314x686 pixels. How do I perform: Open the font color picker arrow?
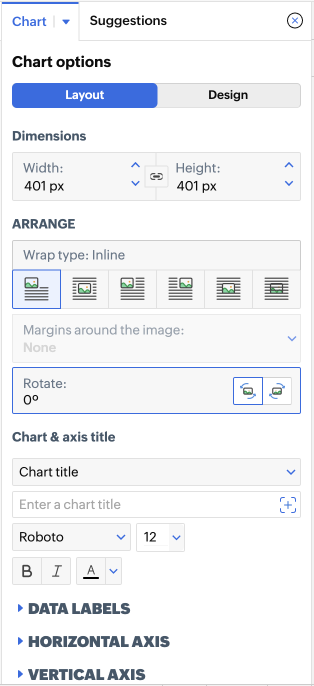pos(114,571)
